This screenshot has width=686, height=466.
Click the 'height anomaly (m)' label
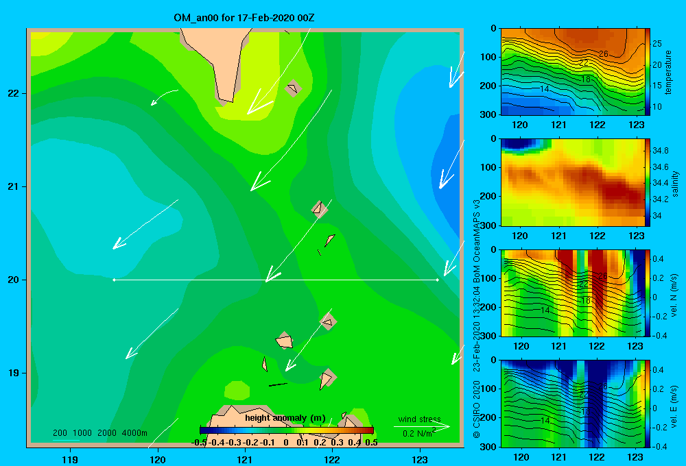pos(285,418)
